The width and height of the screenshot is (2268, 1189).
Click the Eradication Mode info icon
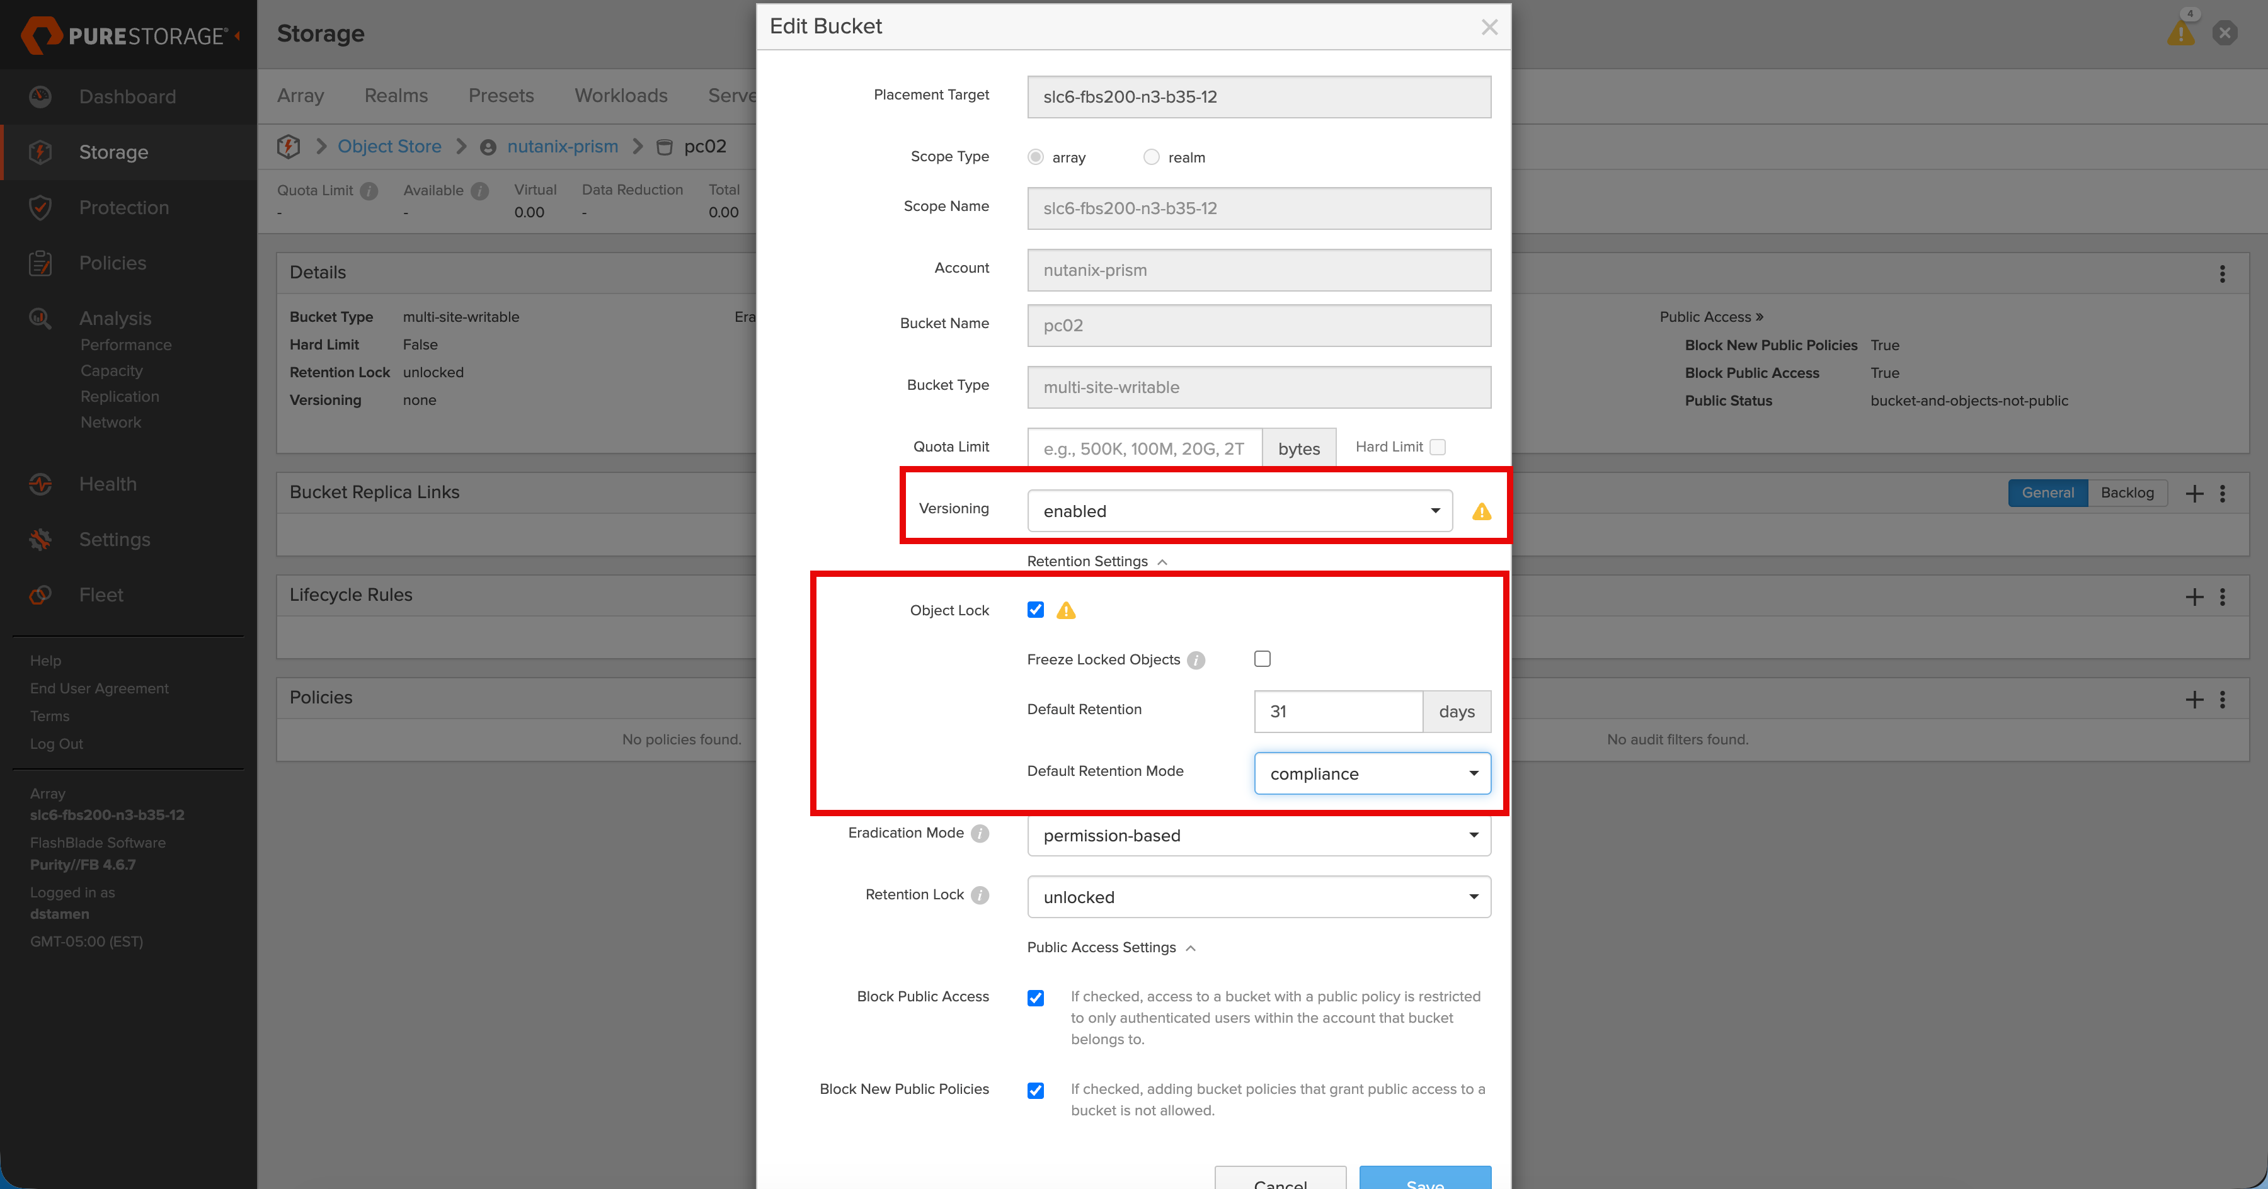pyautogui.click(x=979, y=833)
